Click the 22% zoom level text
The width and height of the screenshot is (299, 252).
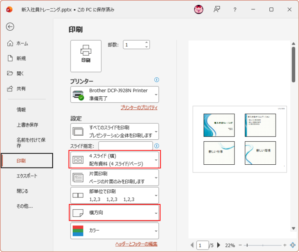coord(230,245)
